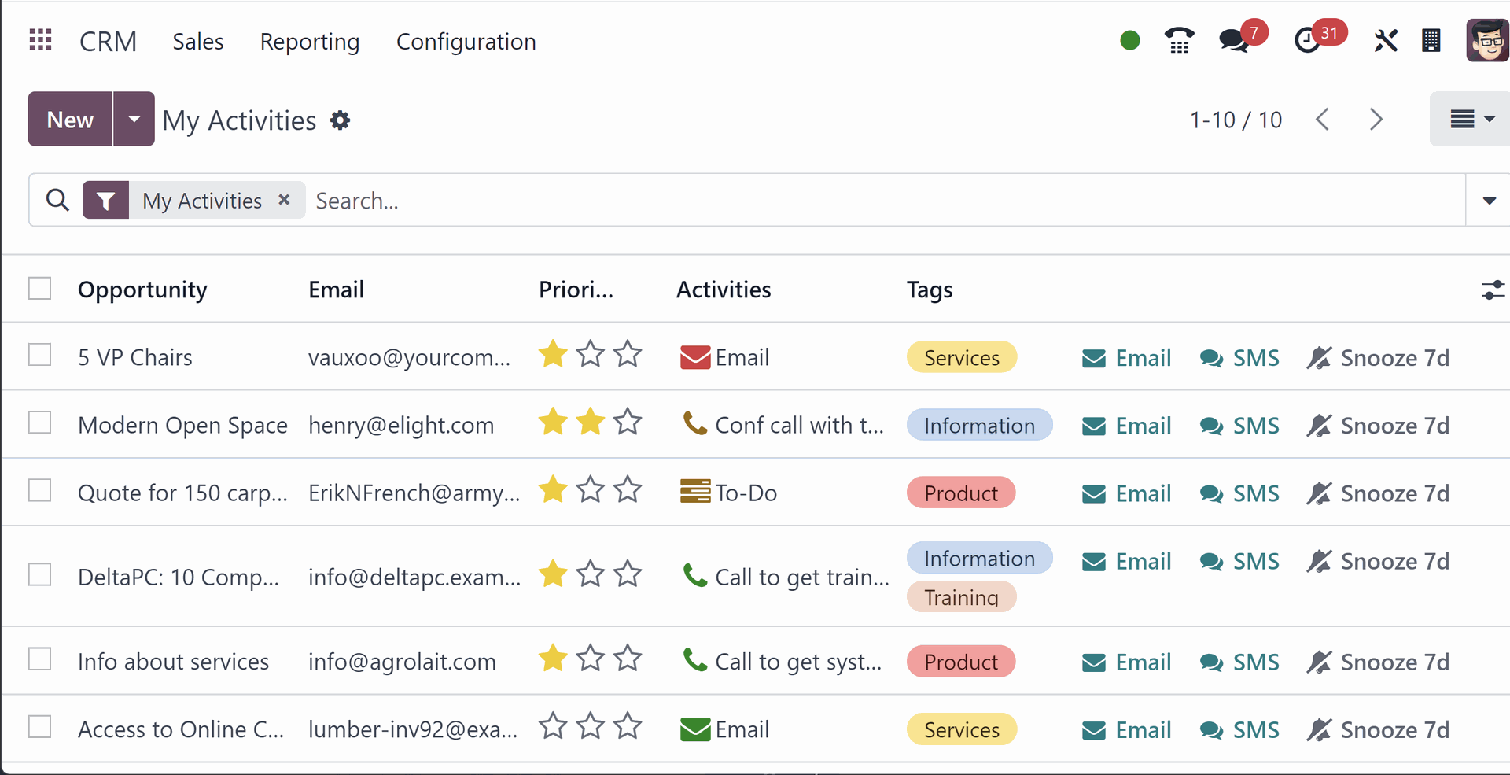Click the New button
The height and width of the screenshot is (775, 1510).
(70, 119)
